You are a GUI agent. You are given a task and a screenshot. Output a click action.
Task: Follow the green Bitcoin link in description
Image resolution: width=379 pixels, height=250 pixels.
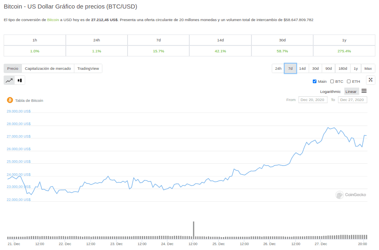point(53,20)
